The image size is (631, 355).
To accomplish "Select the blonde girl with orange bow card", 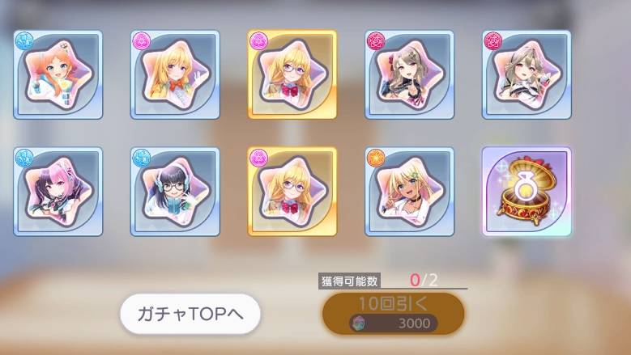I will tap(175, 74).
